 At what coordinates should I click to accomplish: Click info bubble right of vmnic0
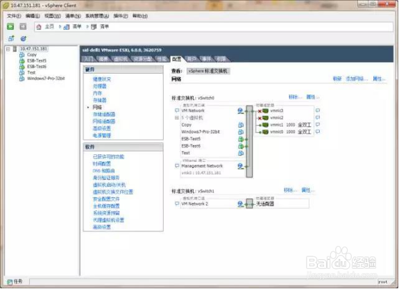pos(318,131)
